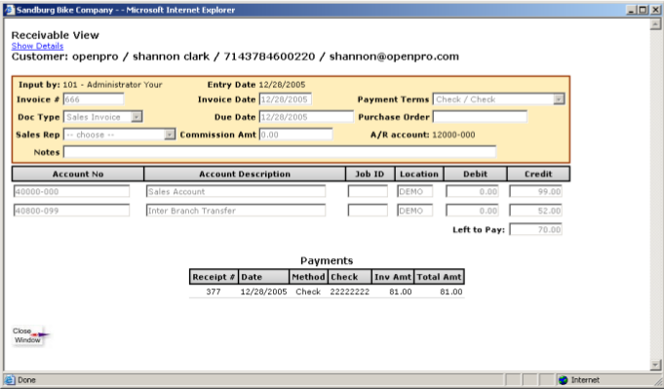Click receipt number 377
The width and height of the screenshot is (664, 389).
[x=214, y=292]
